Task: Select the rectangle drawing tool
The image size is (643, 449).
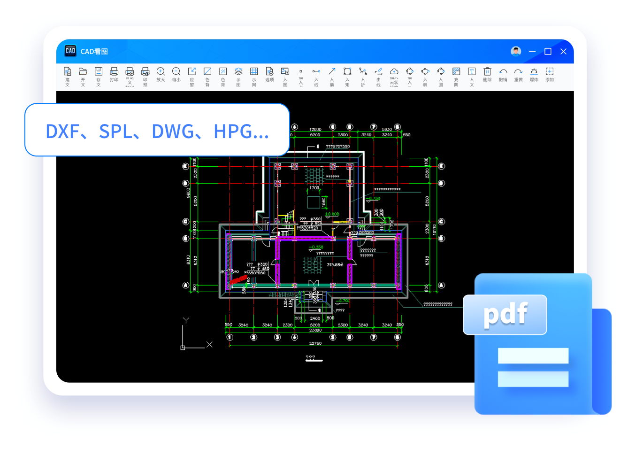Action: (347, 72)
